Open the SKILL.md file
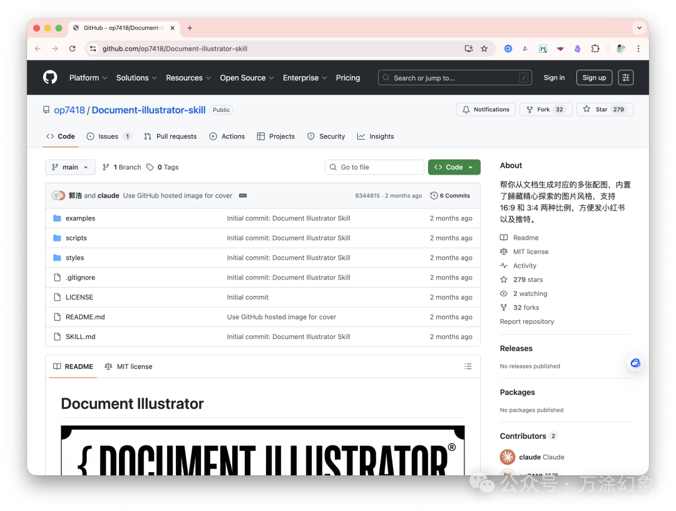 81,336
